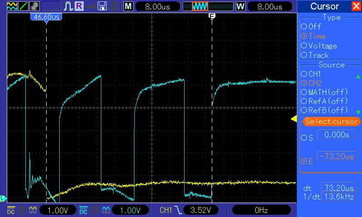This screenshot has width=362, height=217.
Task: Close the Cursor panel
Action: 356,6
